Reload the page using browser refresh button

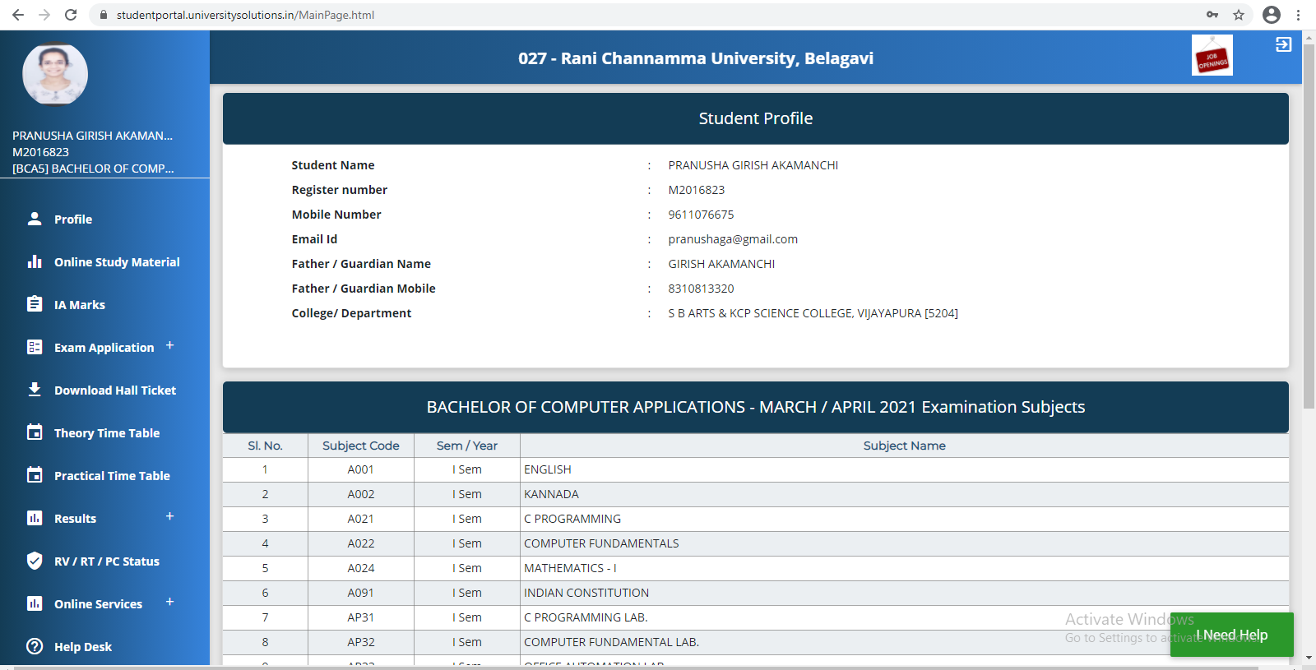(71, 15)
